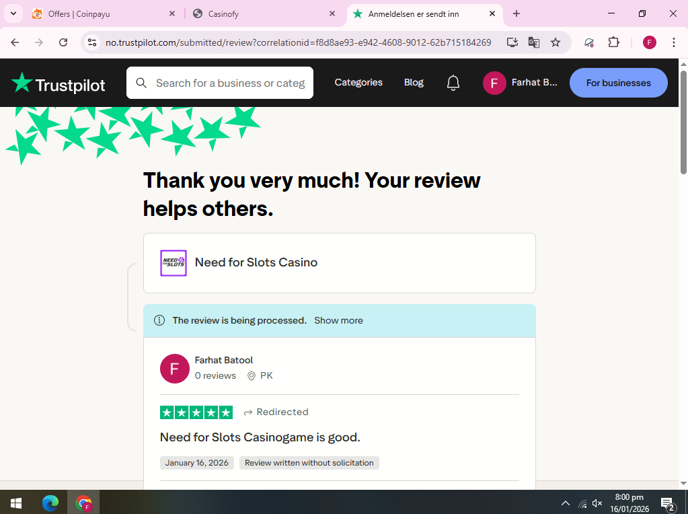The width and height of the screenshot is (688, 514).
Task: Close the Offers | Coinpayu tab
Action: point(172,13)
